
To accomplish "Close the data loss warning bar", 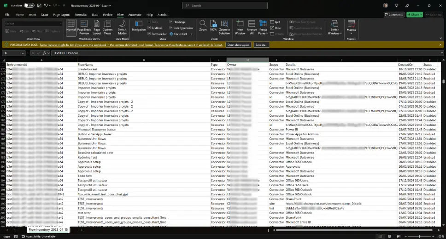I will [440, 45].
